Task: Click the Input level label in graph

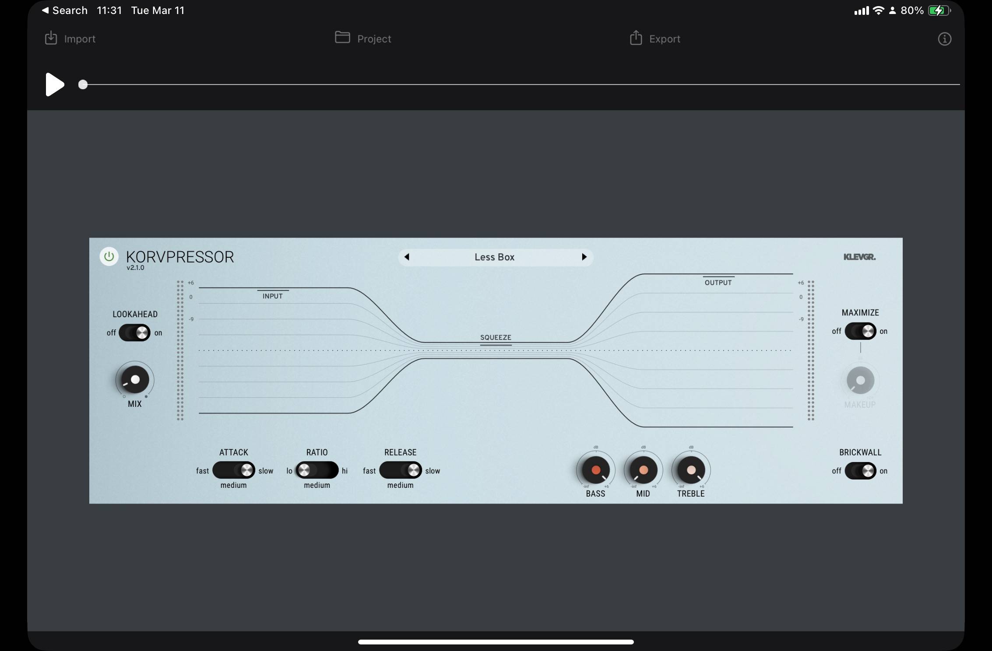Action: coord(272,296)
